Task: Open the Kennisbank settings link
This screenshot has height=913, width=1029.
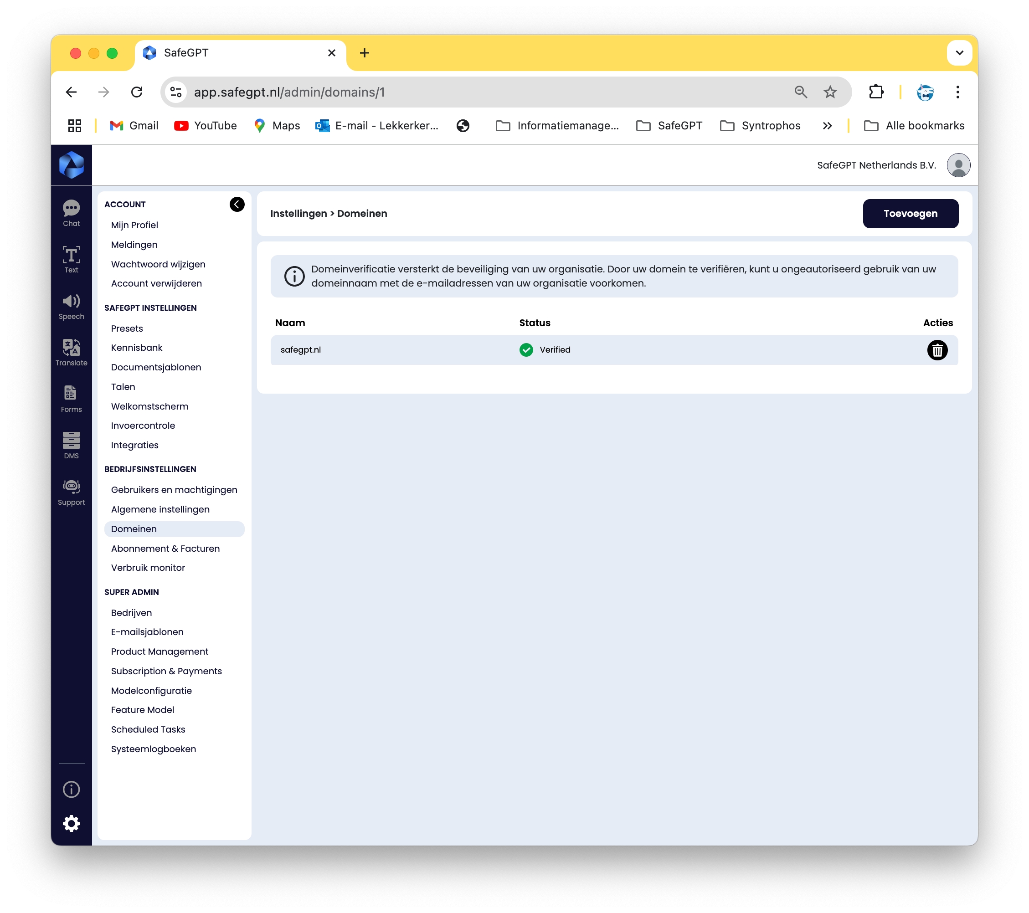Action: [x=136, y=347]
